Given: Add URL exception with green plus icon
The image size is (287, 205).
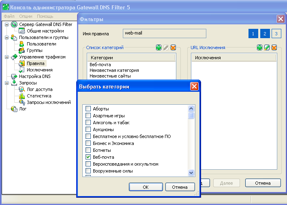Looking at the screenshot, I should (259, 47).
